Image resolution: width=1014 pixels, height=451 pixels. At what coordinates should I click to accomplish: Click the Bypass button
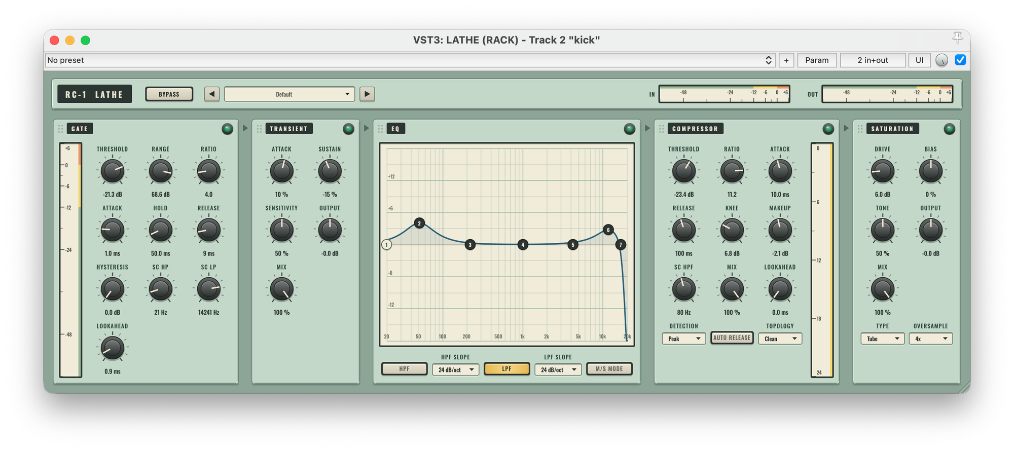(169, 94)
